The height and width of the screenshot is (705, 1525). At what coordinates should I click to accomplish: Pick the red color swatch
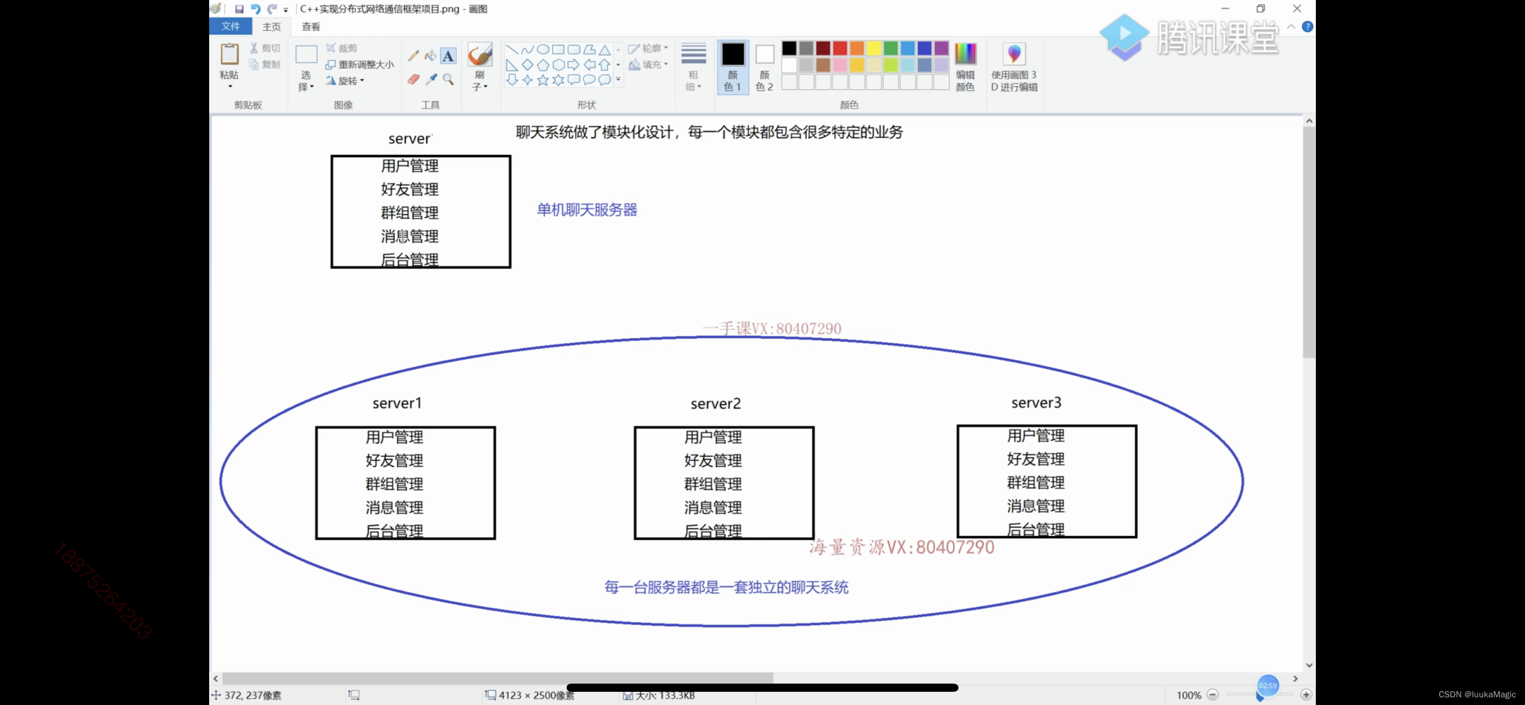coord(839,48)
